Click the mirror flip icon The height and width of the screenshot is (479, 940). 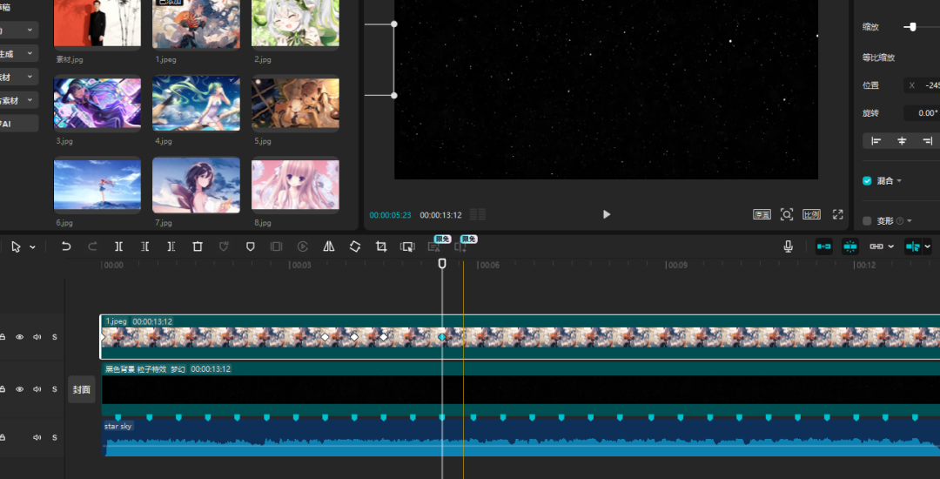329,246
